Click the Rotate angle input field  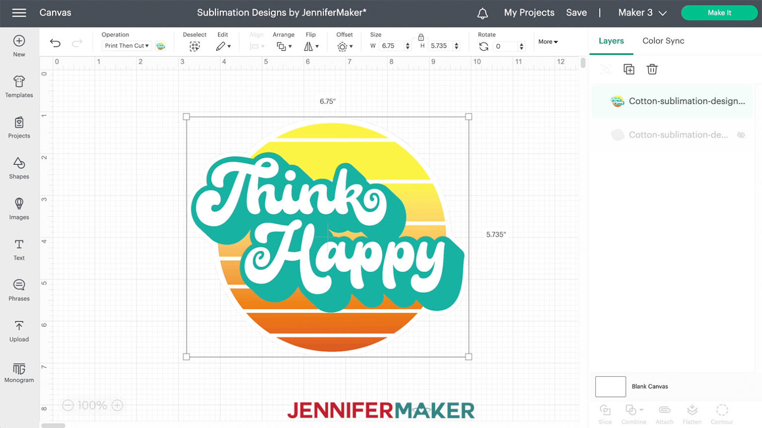(506, 46)
